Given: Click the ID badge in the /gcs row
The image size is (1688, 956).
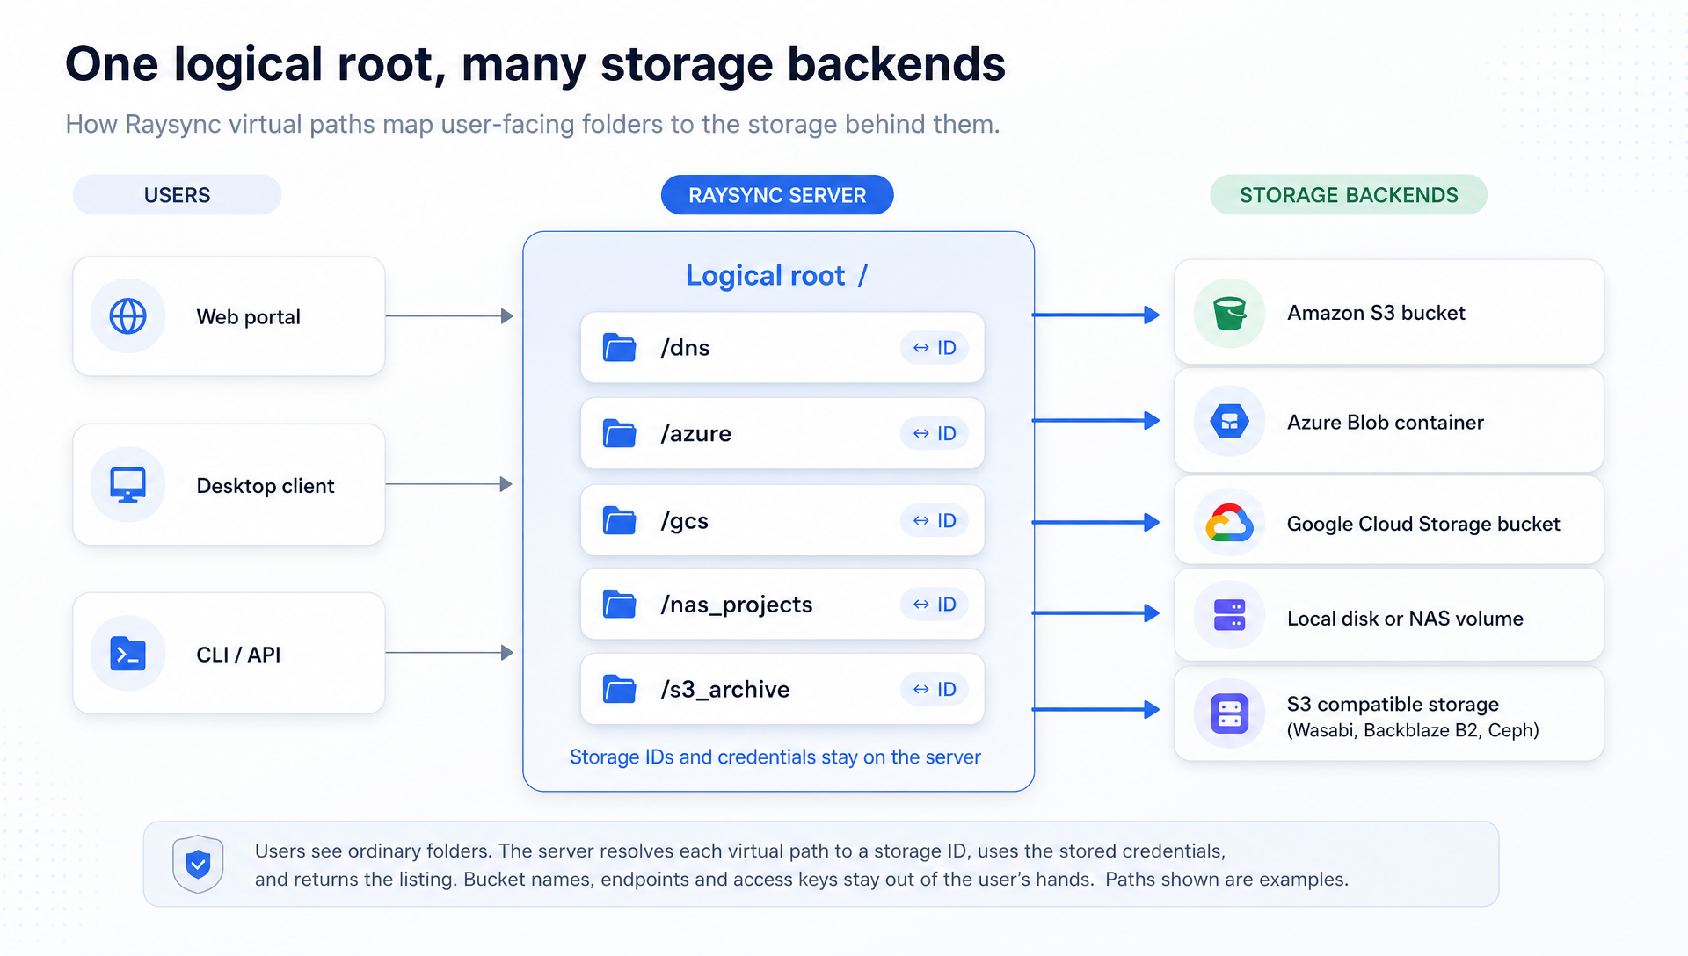Looking at the screenshot, I should click(934, 520).
